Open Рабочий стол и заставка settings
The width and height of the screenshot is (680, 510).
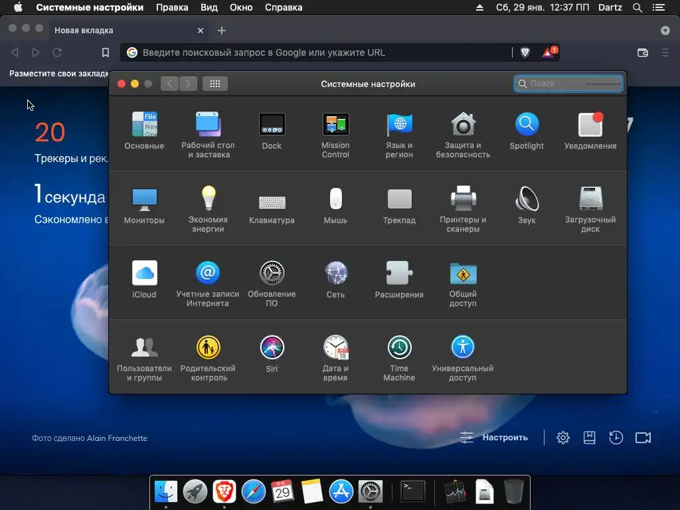pos(208,135)
